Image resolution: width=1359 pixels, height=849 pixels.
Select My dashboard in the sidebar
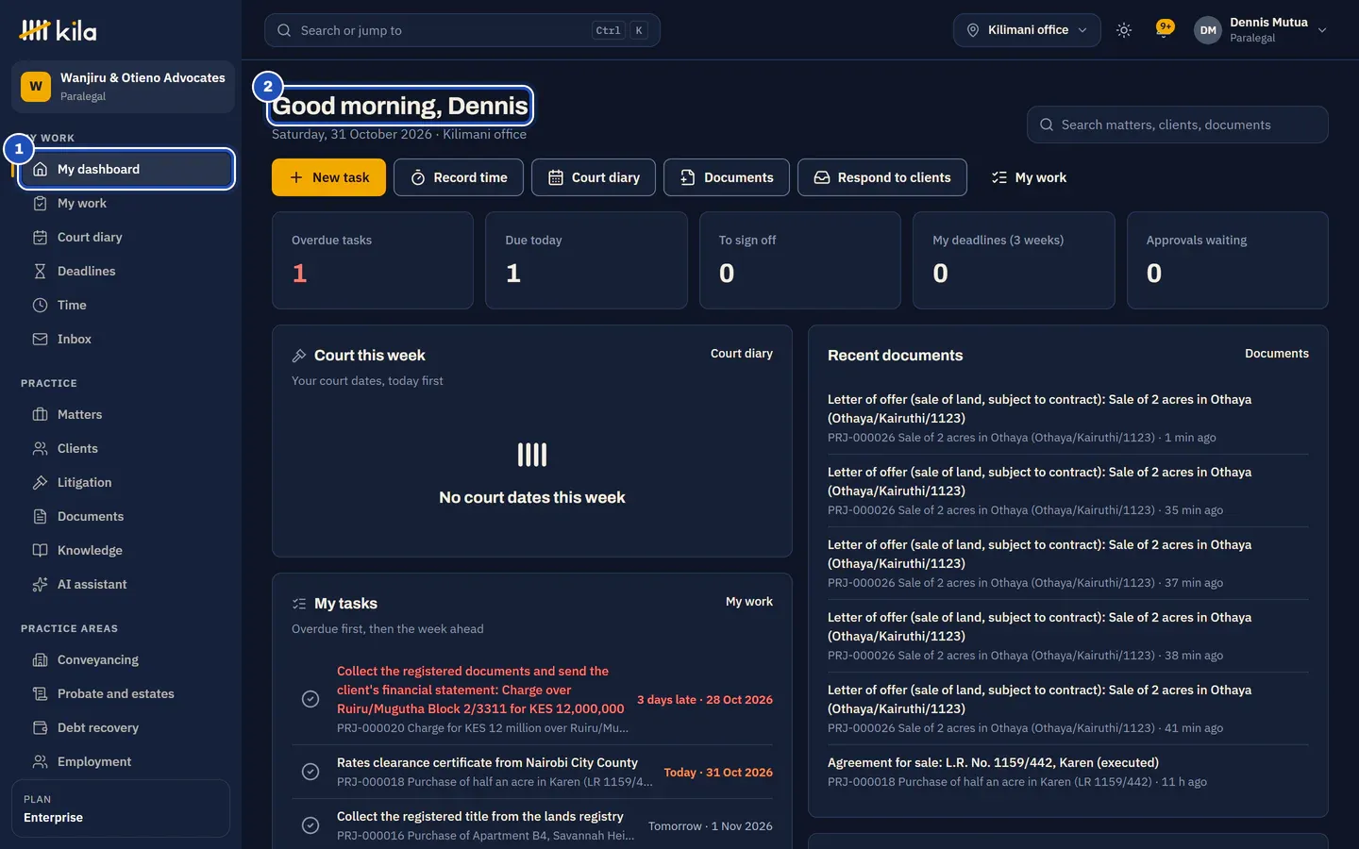coord(126,169)
